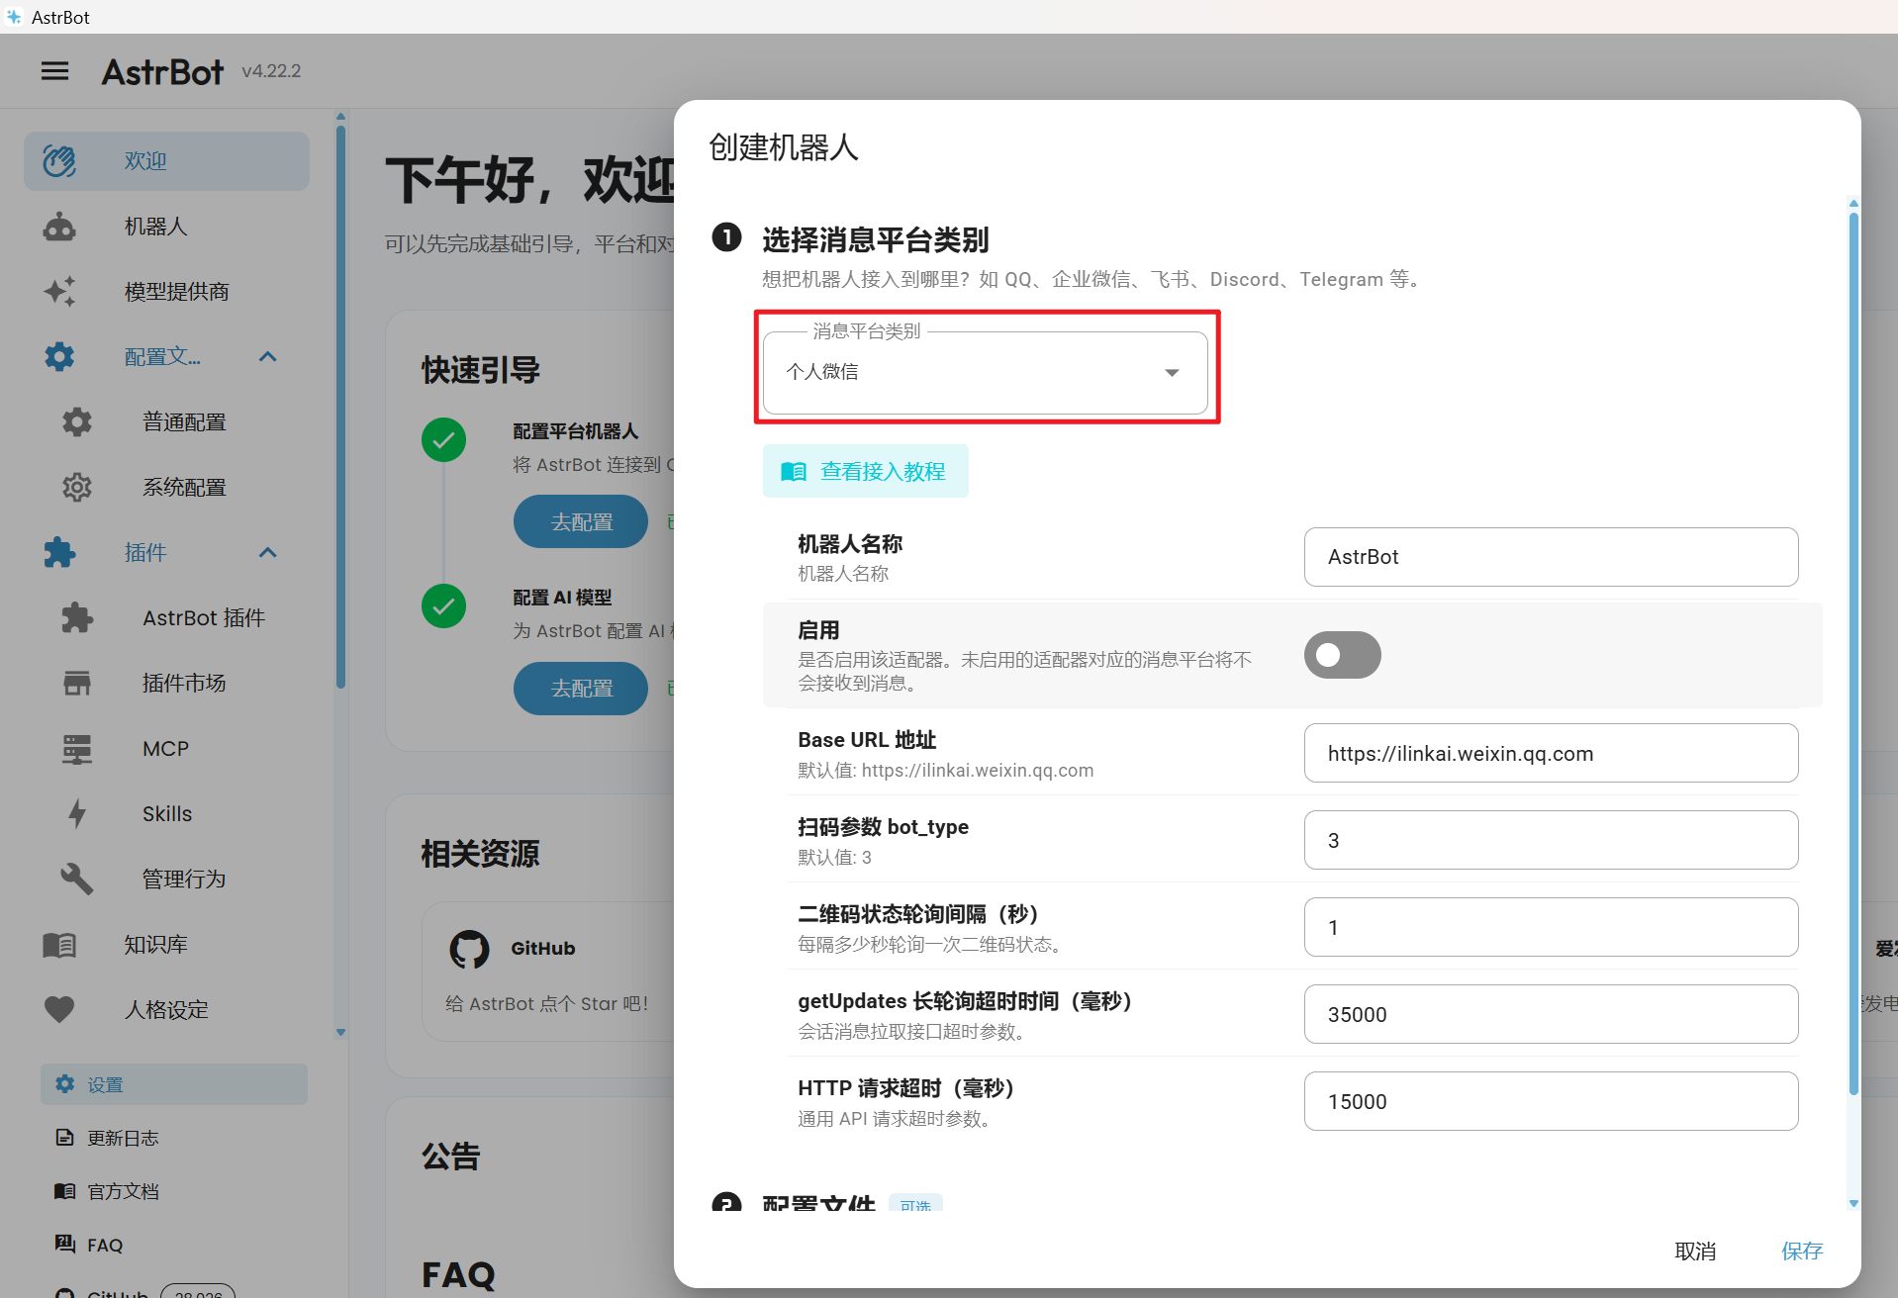Viewport: 1898px width, 1298px height.
Task: Open 设置 in the sidebar footer
Action: [x=174, y=1084]
